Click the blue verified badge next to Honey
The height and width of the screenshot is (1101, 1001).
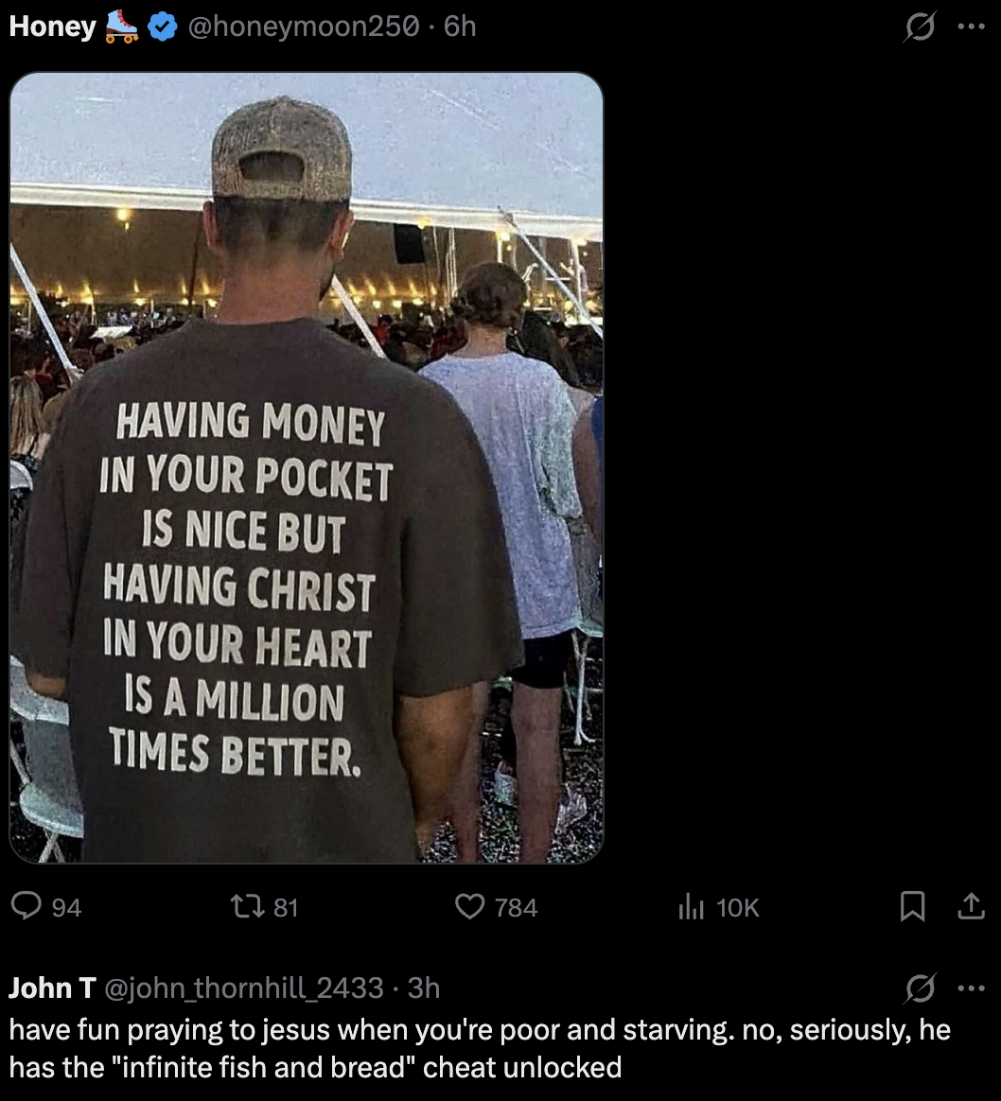click(x=164, y=28)
